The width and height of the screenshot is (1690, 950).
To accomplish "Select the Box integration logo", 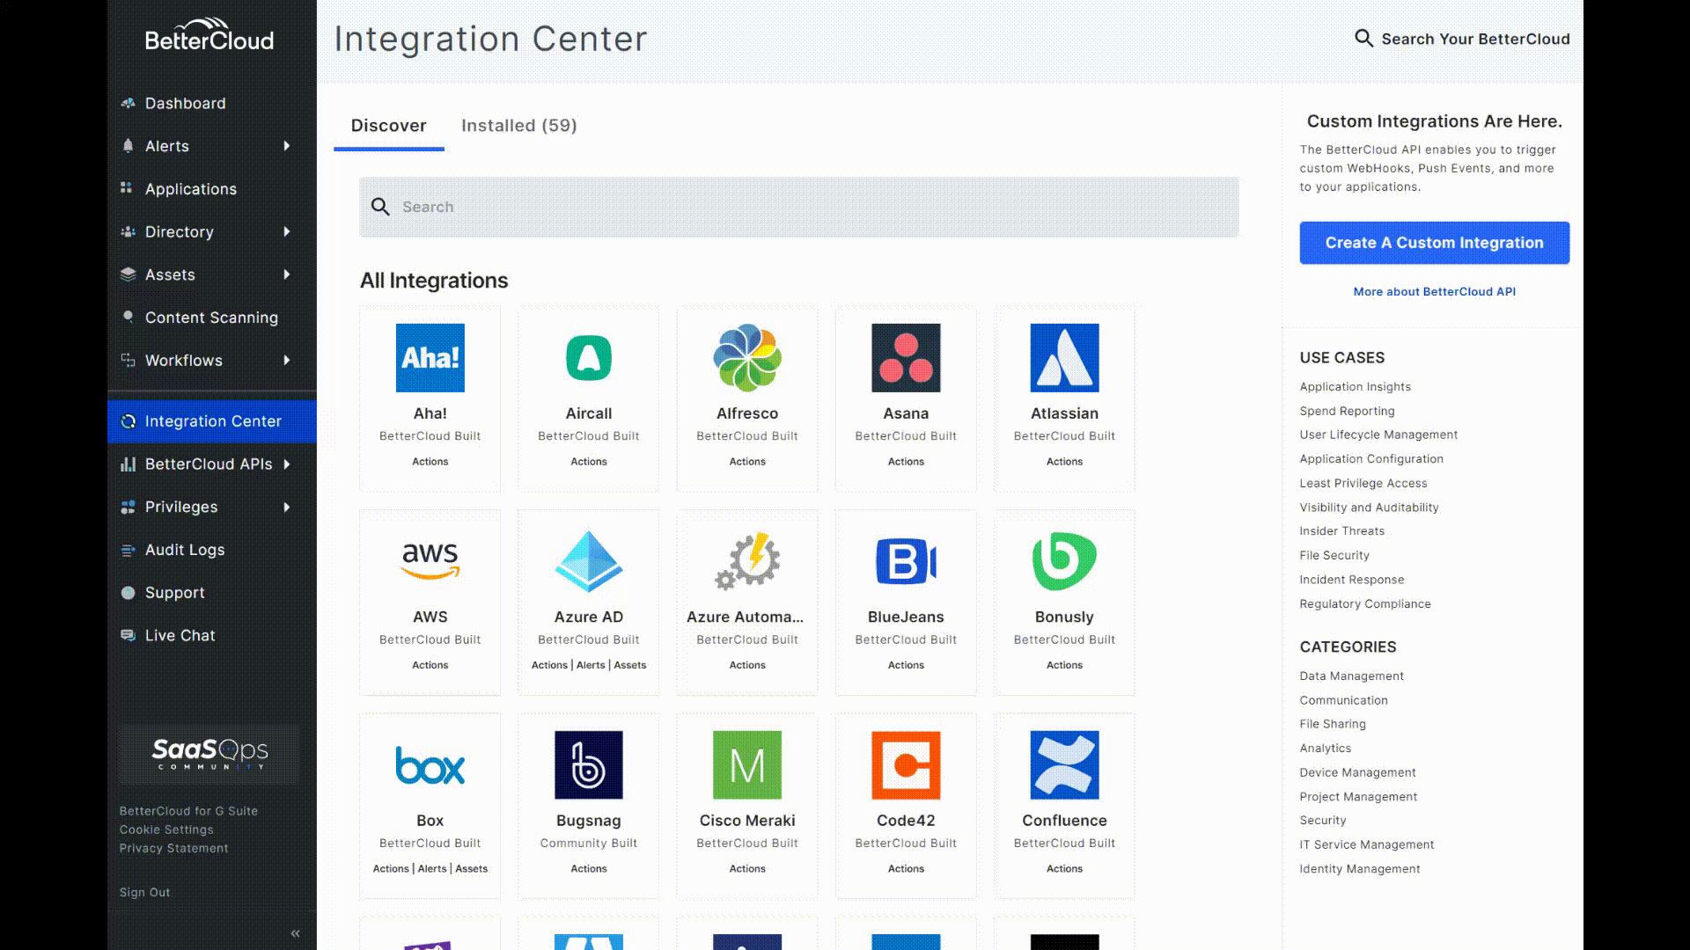I will (430, 765).
